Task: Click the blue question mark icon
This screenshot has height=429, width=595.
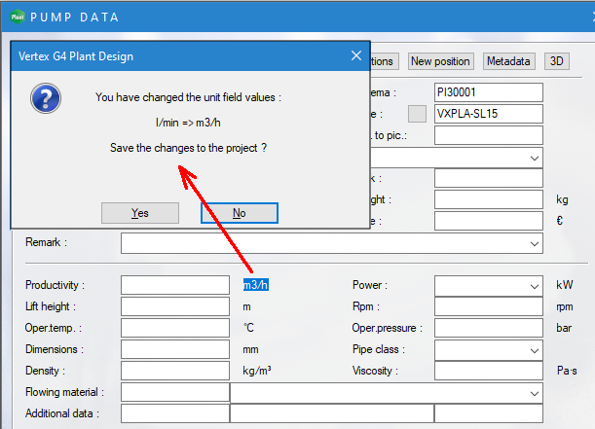Action: pyautogui.click(x=45, y=97)
